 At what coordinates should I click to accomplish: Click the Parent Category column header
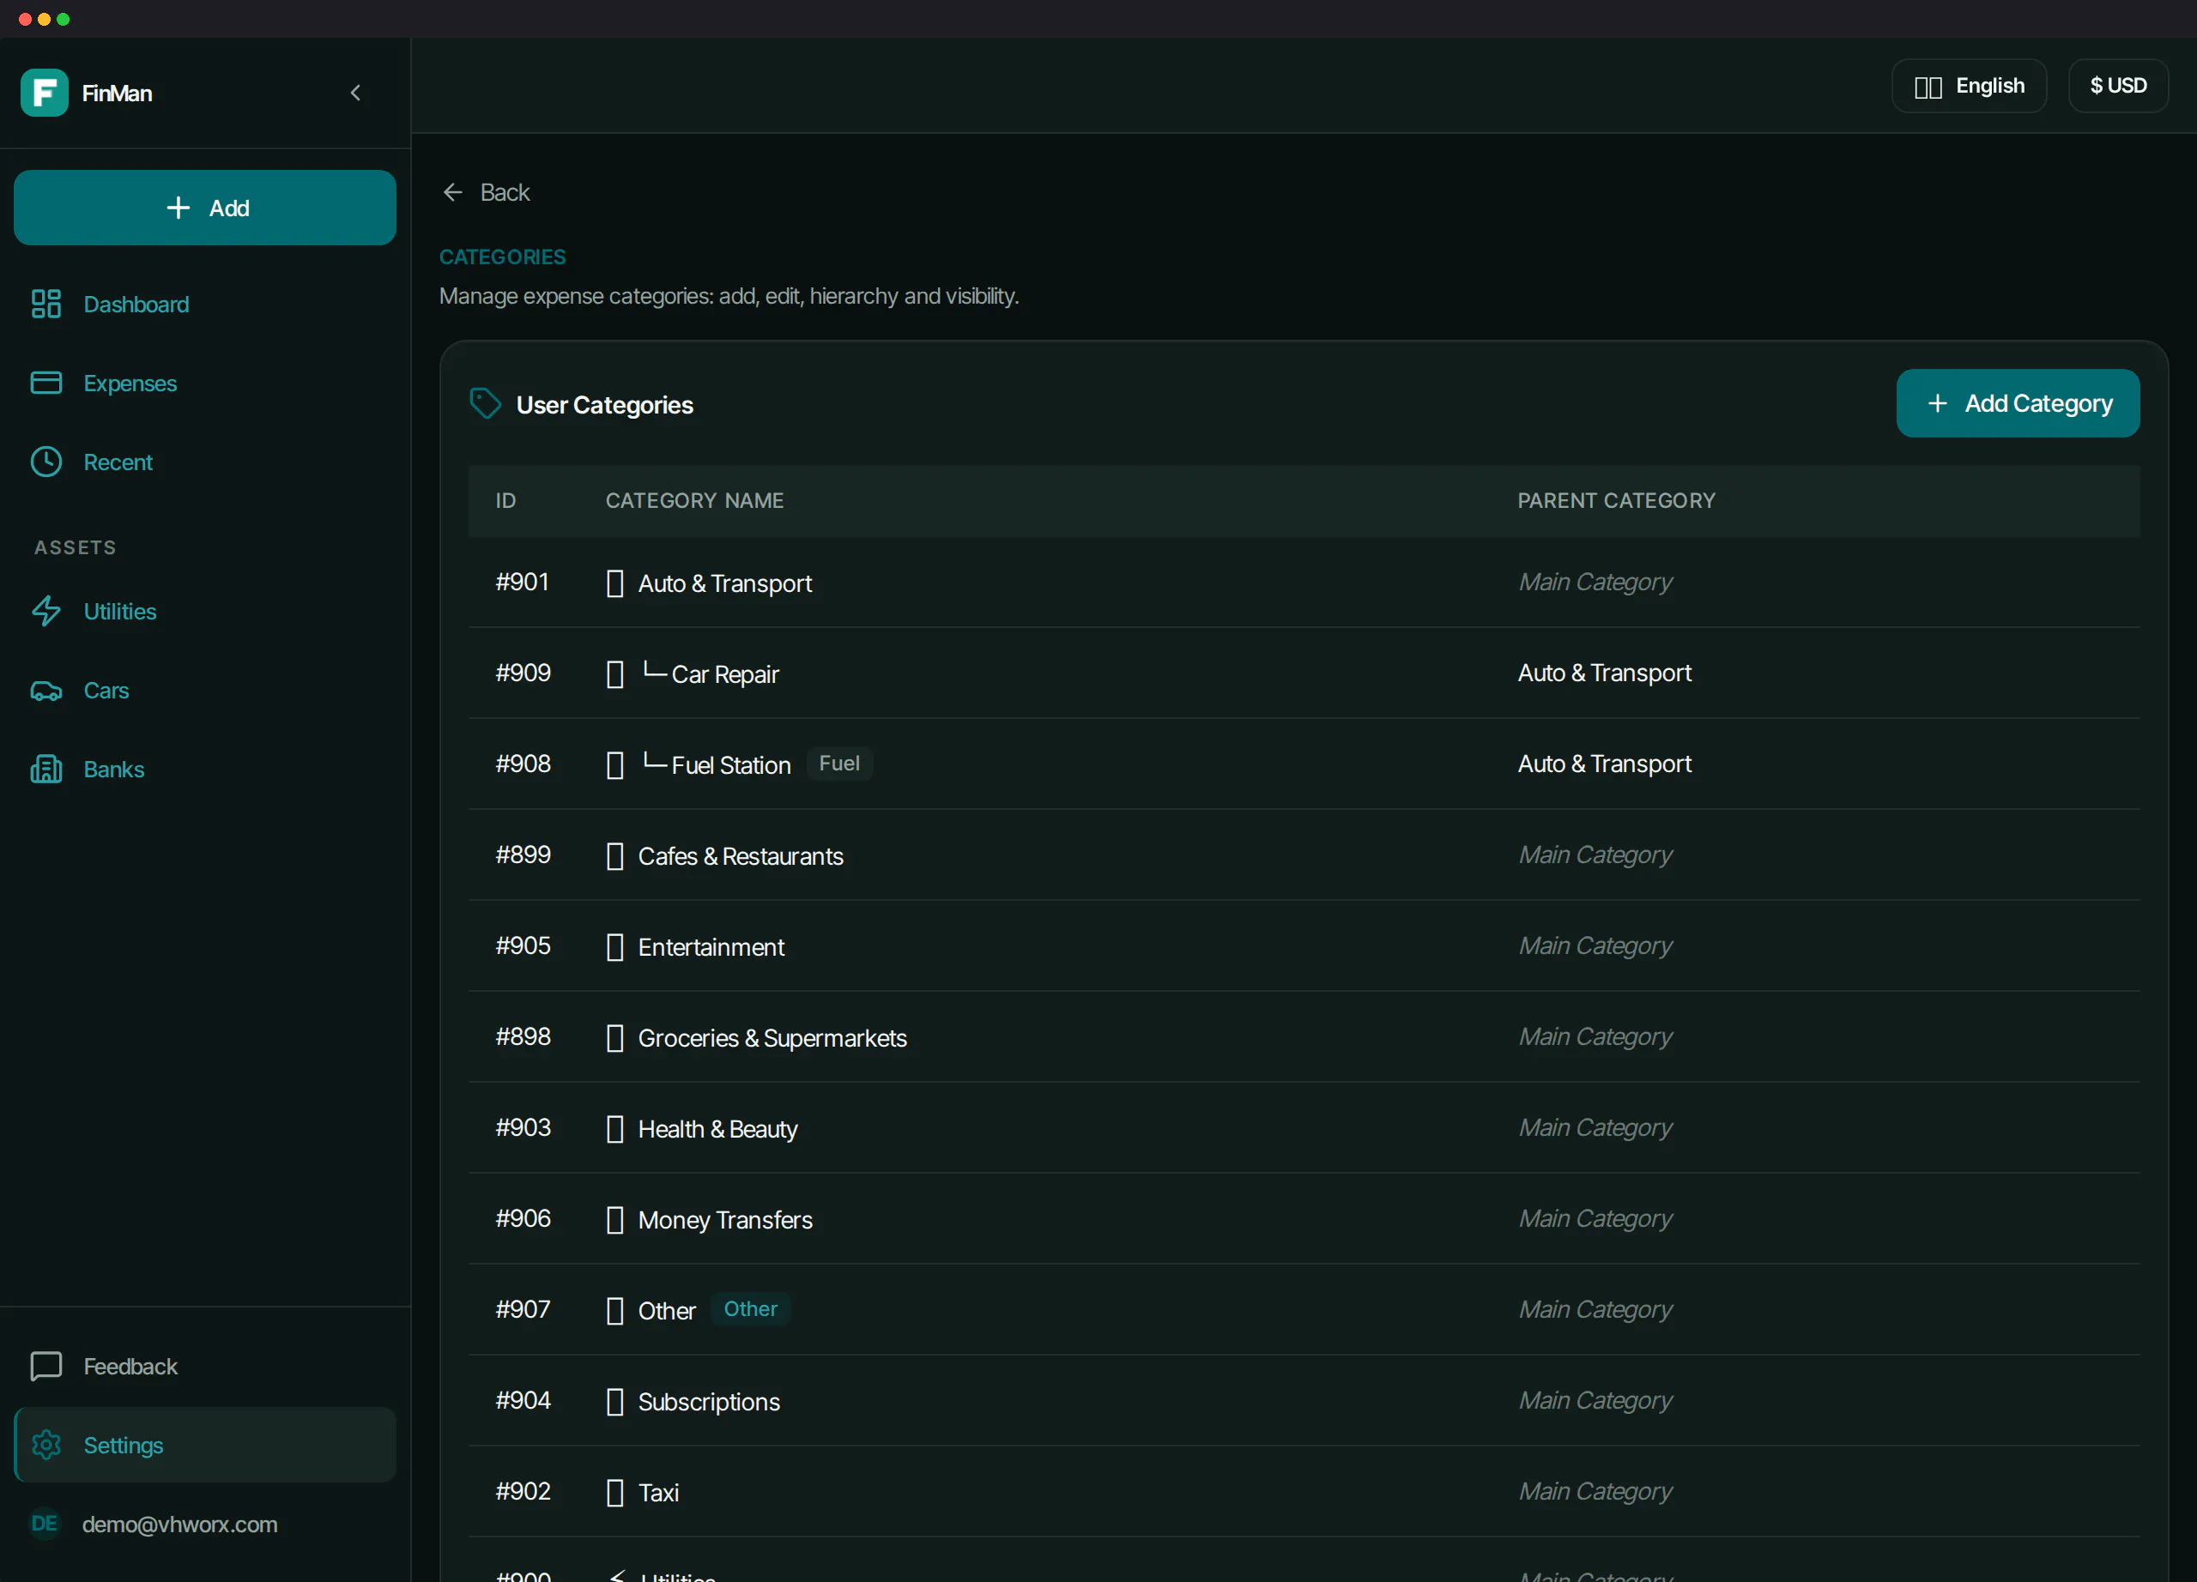(x=1616, y=500)
